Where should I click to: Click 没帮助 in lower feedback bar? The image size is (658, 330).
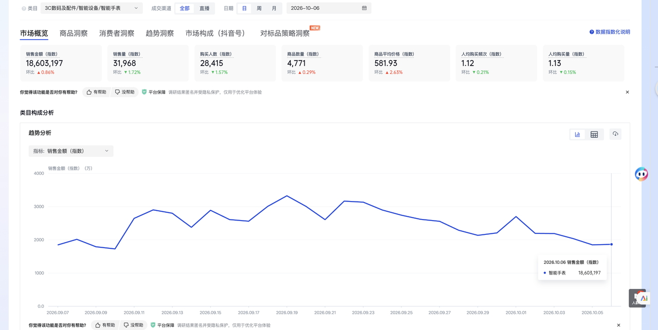tap(134, 325)
